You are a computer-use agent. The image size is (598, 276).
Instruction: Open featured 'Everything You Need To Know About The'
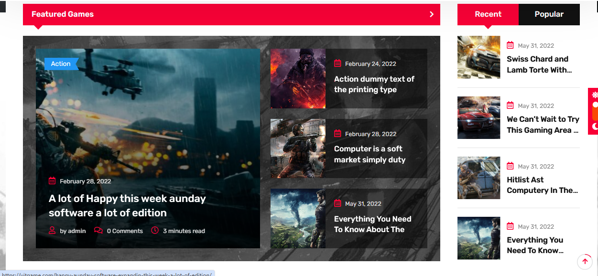tap(373, 224)
